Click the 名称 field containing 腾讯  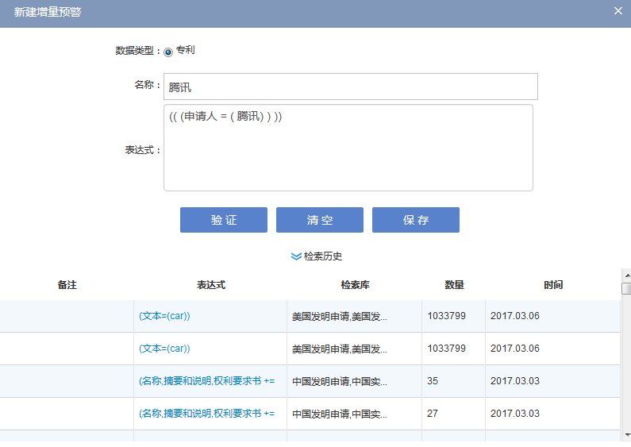[x=350, y=87]
